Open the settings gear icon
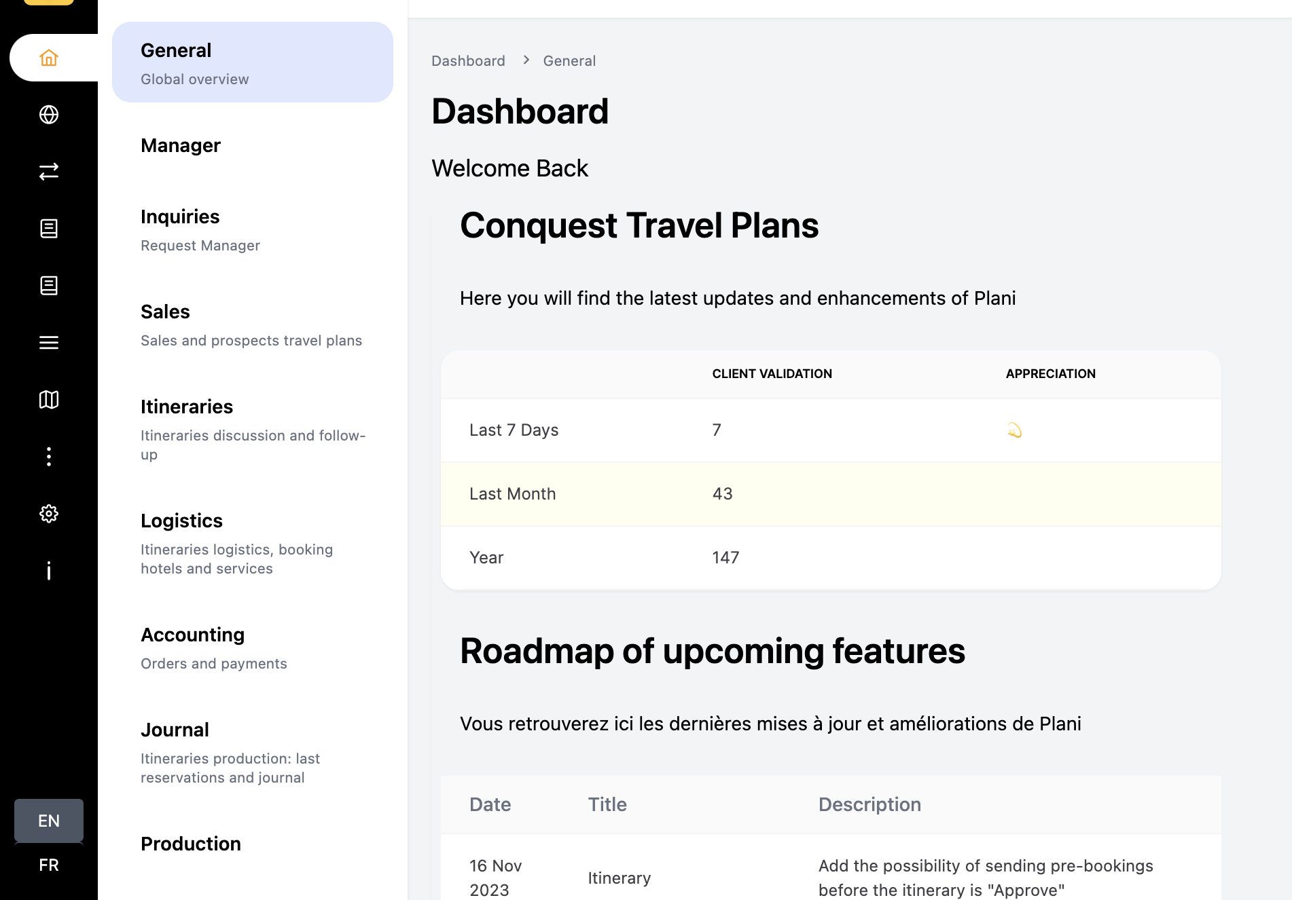The width and height of the screenshot is (1292, 900). point(48,514)
